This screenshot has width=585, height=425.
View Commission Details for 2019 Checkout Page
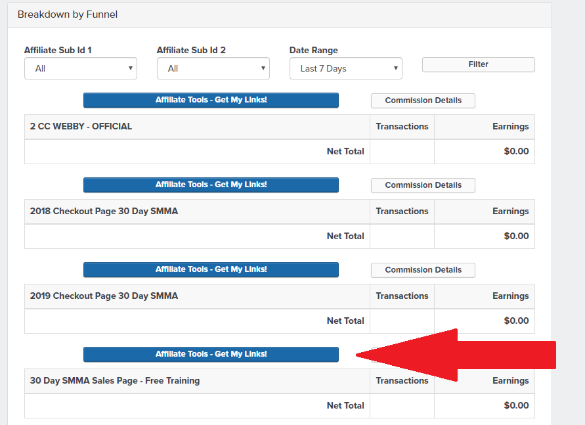pos(423,270)
